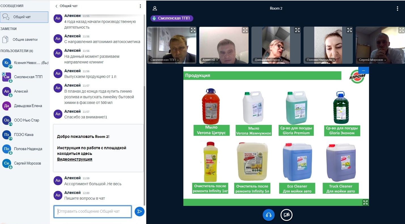The height and width of the screenshot is (224, 405).
Task: Toggle webcam sharing with crossed camera button
Action: (286, 215)
